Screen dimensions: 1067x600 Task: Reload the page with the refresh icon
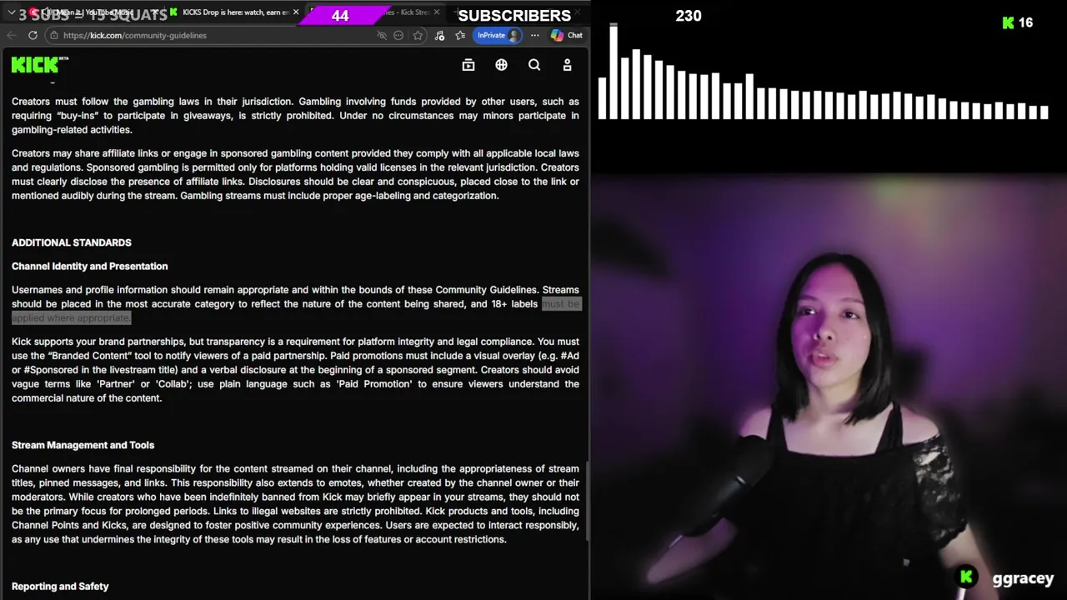(33, 35)
